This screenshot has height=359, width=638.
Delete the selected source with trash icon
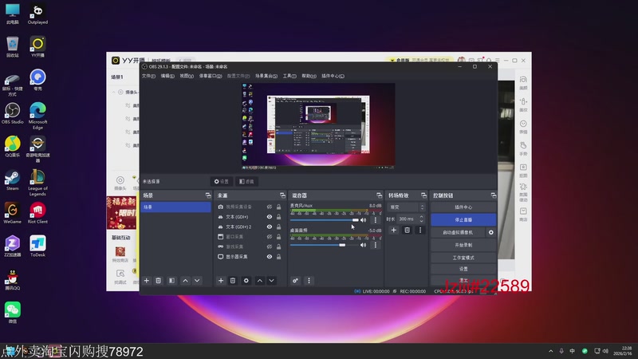pos(233,281)
